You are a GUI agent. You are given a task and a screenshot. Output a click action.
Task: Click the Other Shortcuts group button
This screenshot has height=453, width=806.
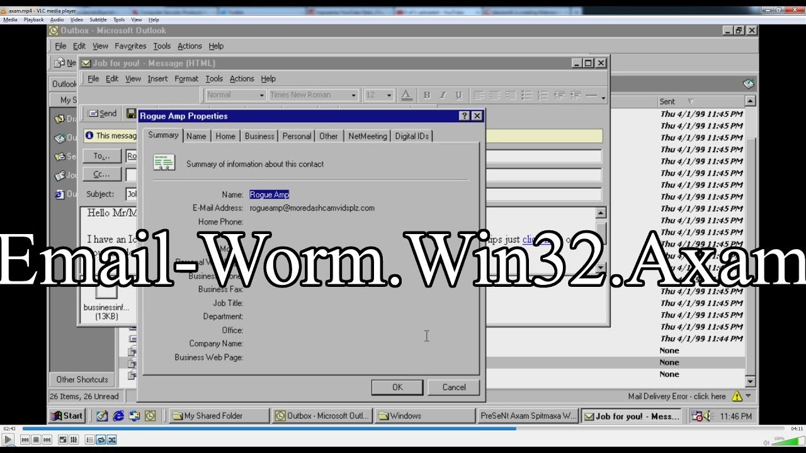[x=82, y=379]
